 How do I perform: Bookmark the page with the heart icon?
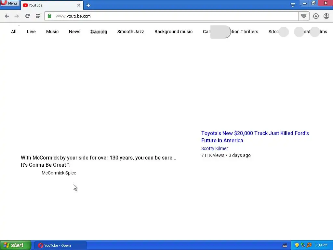304,16
